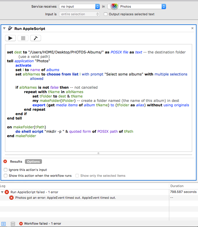Open the 'Service receives' no input dropdown

click(79, 6)
